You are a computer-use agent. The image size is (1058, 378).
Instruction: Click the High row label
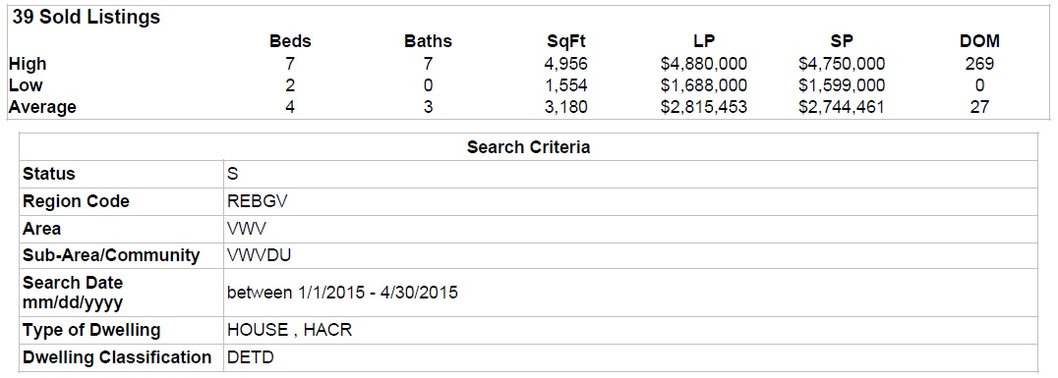coord(28,64)
